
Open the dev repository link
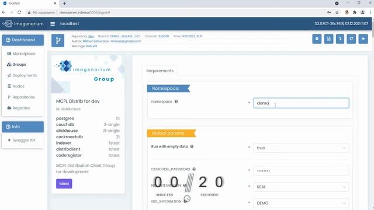pos(91,36)
